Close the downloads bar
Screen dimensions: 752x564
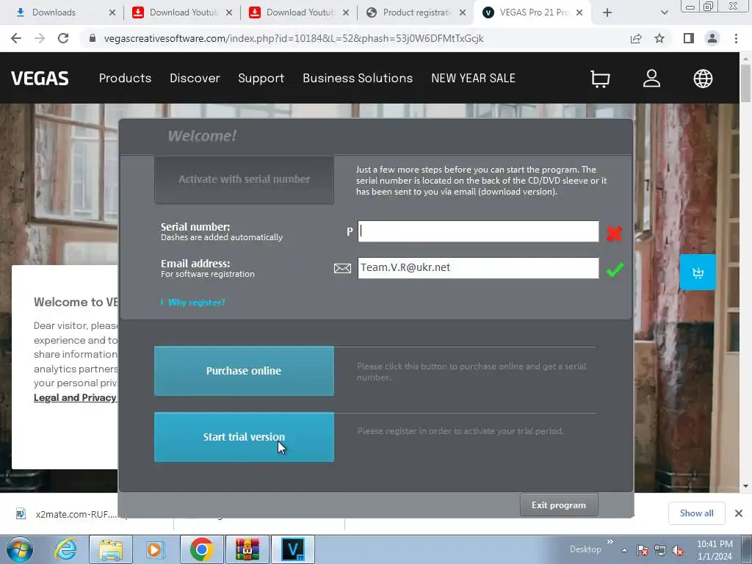(739, 513)
